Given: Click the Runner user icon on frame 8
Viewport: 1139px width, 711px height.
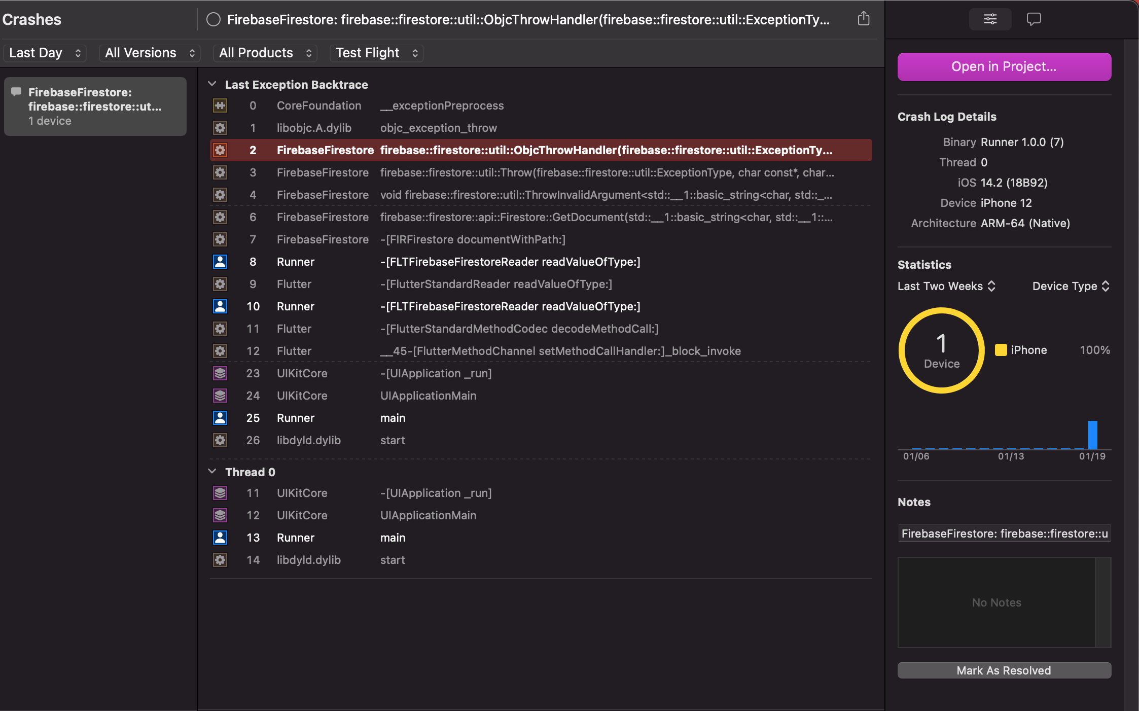Looking at the screenshot, I should click(x=220, y=262).
